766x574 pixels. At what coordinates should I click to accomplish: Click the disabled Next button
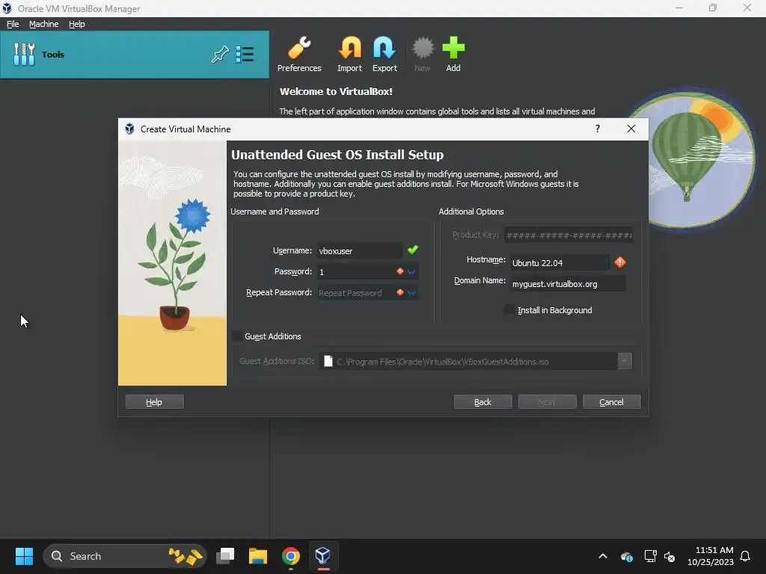(547, 401)
